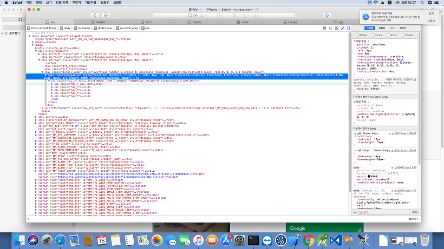Expand the favorites folder in the Safari sidebar

click(3, 33)
